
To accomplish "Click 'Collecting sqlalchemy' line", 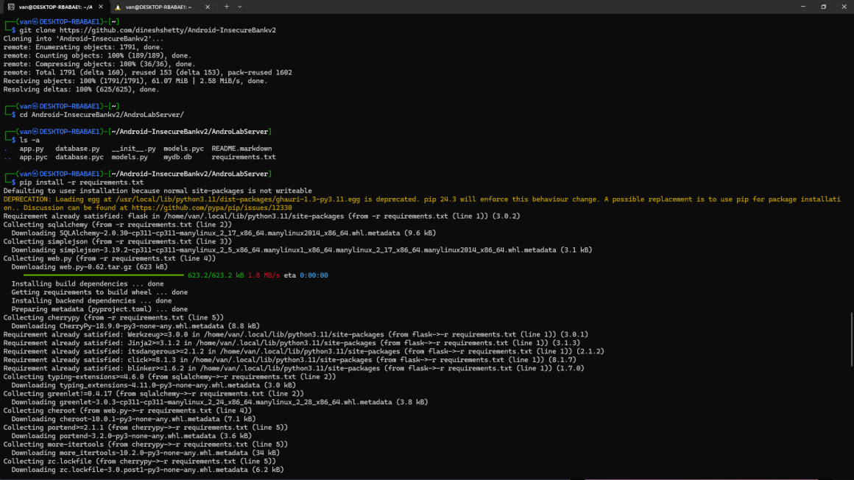I will 118,225.
